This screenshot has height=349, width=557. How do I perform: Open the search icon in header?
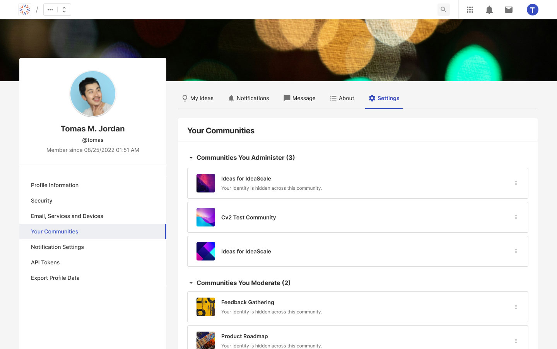[443, 10]
